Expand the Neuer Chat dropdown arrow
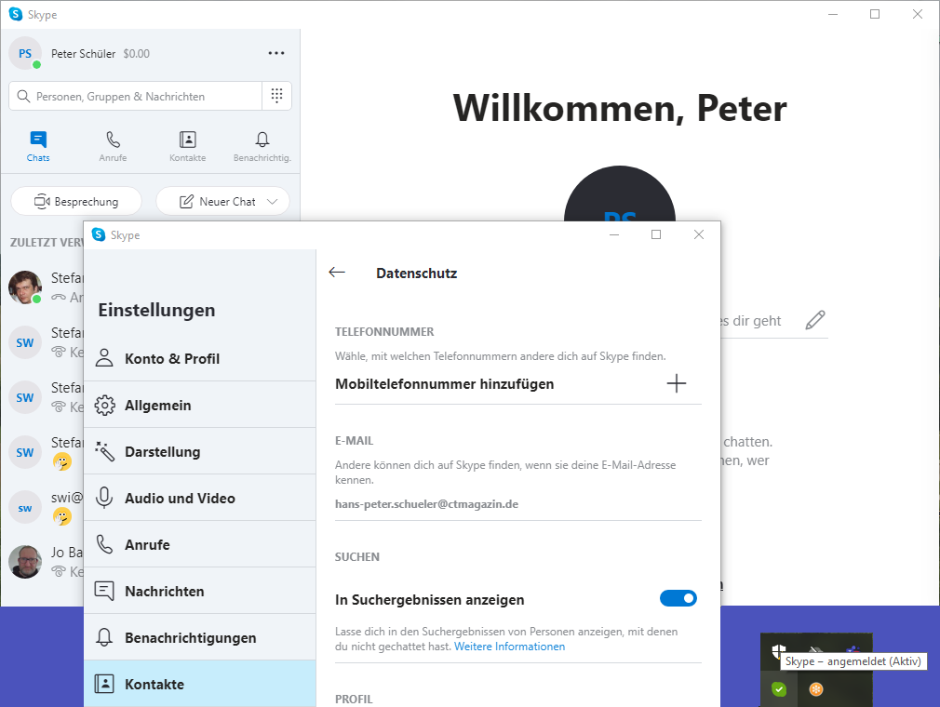Image resolution: width=940 pixels, height=707 pixels. 272,201
